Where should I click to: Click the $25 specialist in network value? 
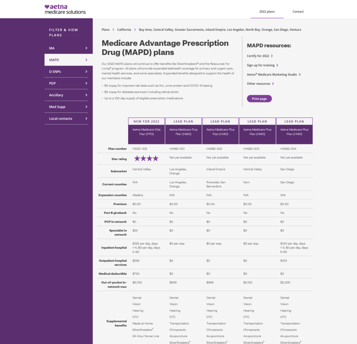[x=135, y=230]
